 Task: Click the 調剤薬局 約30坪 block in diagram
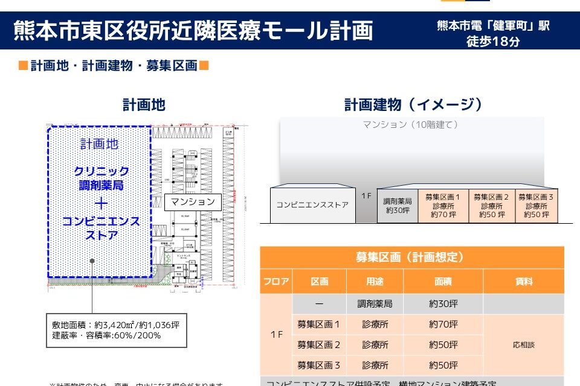click(398, 206)
